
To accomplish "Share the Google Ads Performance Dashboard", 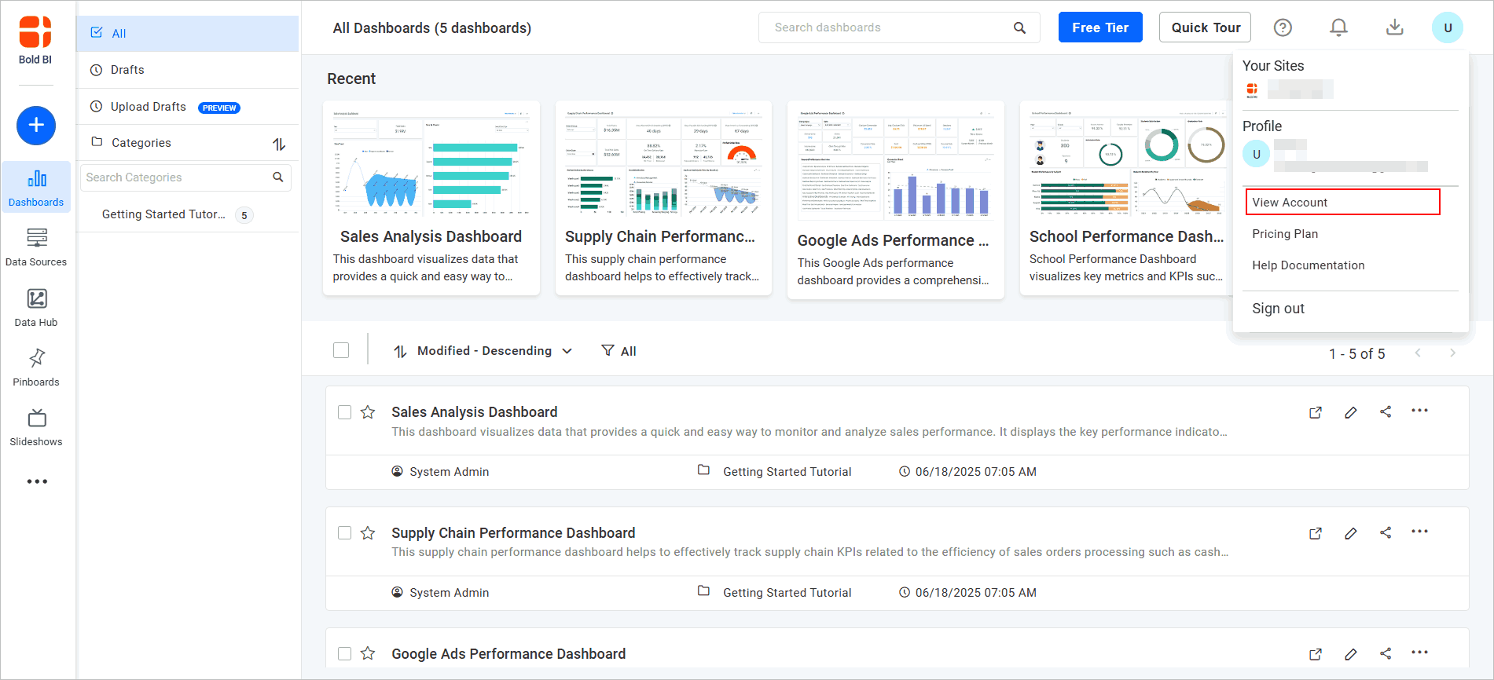I will [1386, 653].
